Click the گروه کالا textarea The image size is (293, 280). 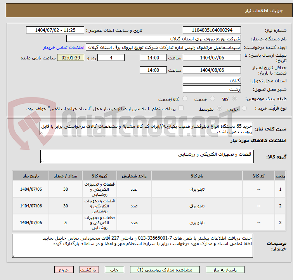coord(147,157)
